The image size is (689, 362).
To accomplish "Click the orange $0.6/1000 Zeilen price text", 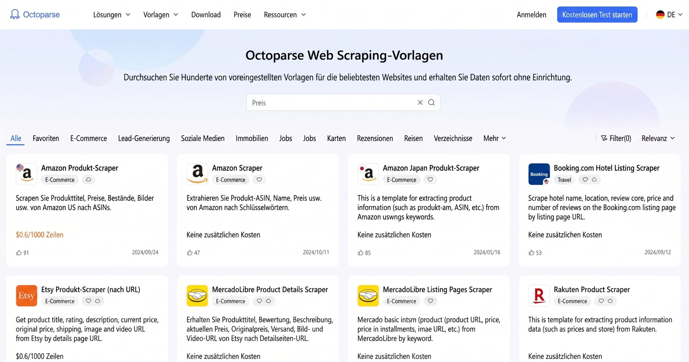I will [40, 235].
